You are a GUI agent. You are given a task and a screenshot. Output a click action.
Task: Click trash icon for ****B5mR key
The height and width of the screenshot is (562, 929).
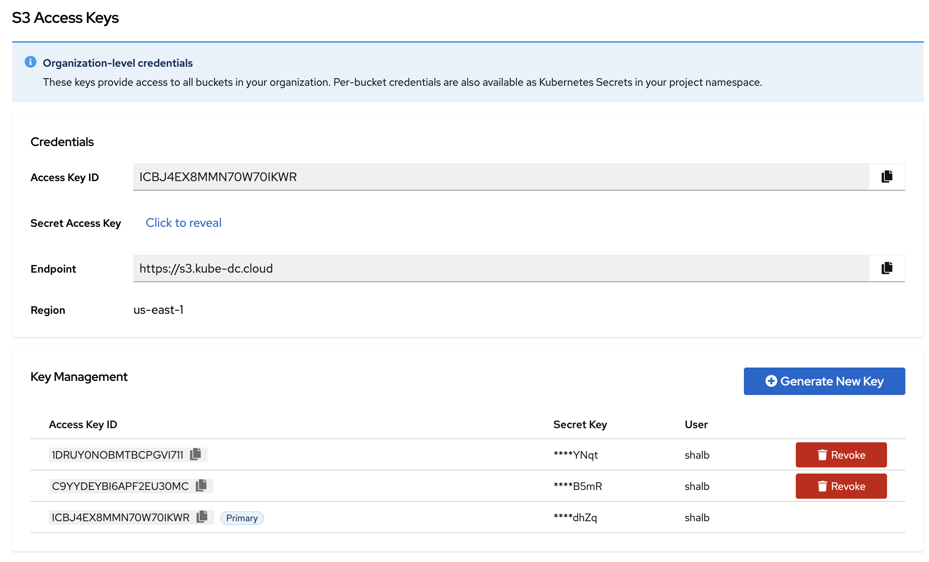[x=822, y=486]
